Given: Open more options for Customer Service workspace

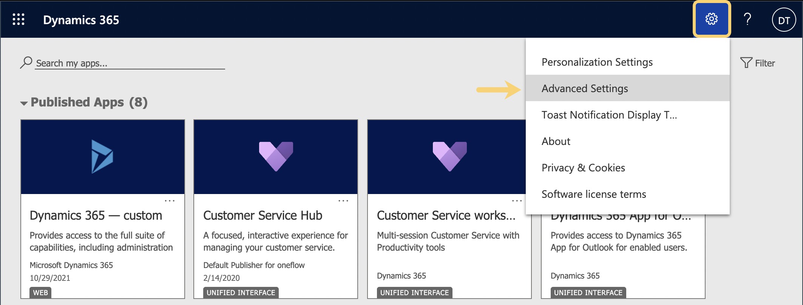Looking at the screenshot, I should coord(517,201).
